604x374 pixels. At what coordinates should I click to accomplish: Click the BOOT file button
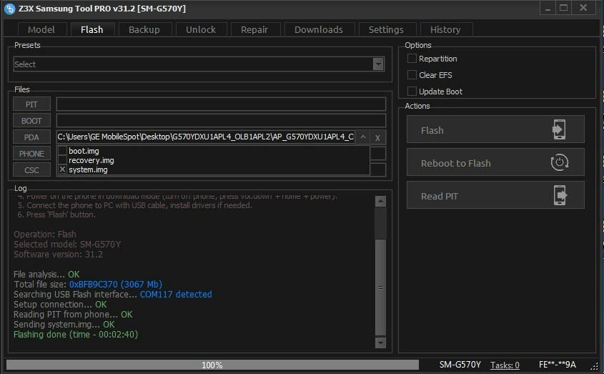click(x=31, y=121)
